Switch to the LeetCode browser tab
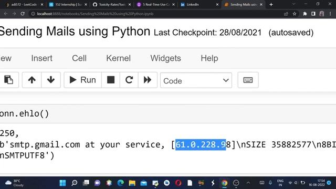 24,5
